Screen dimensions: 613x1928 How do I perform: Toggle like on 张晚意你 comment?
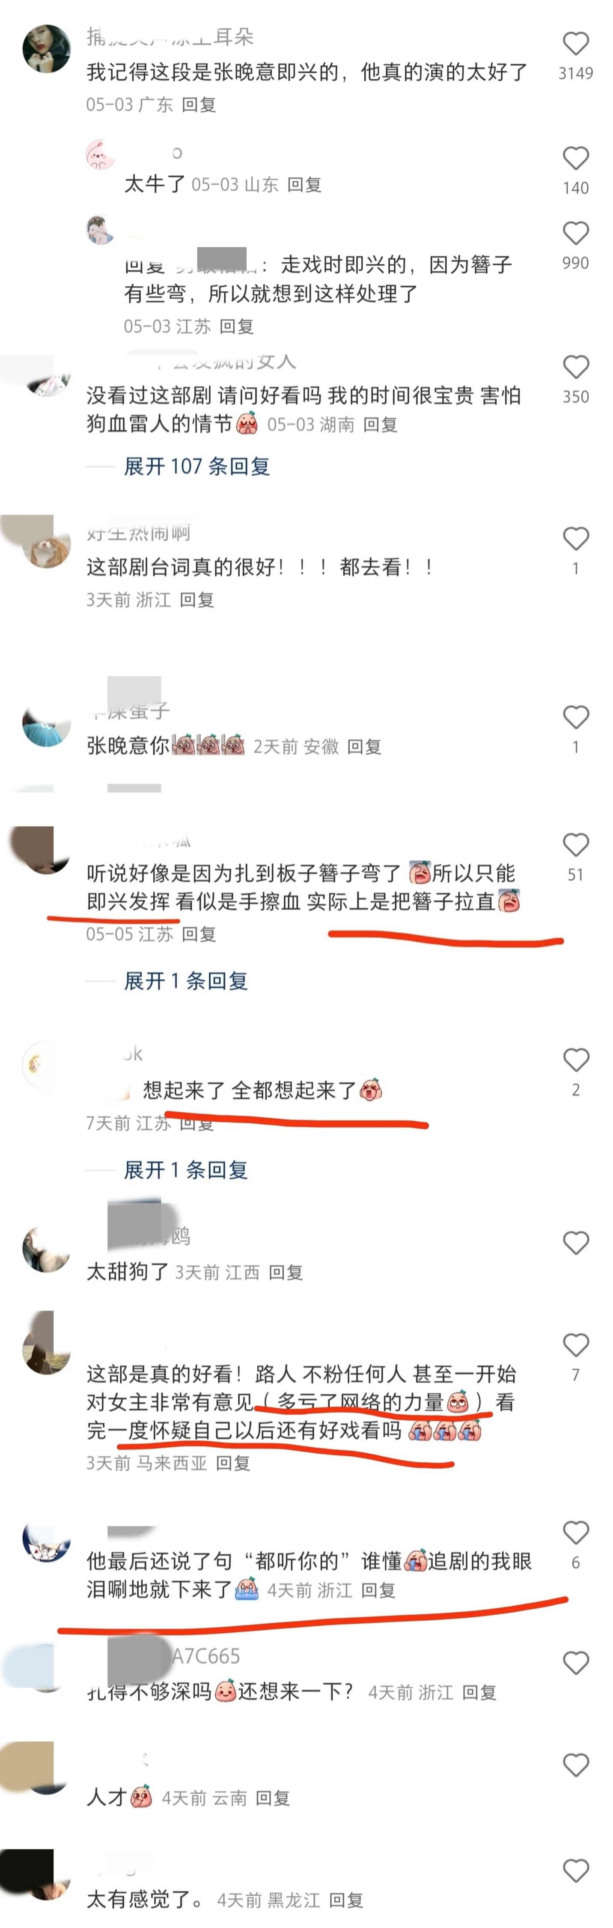point(575,717)
